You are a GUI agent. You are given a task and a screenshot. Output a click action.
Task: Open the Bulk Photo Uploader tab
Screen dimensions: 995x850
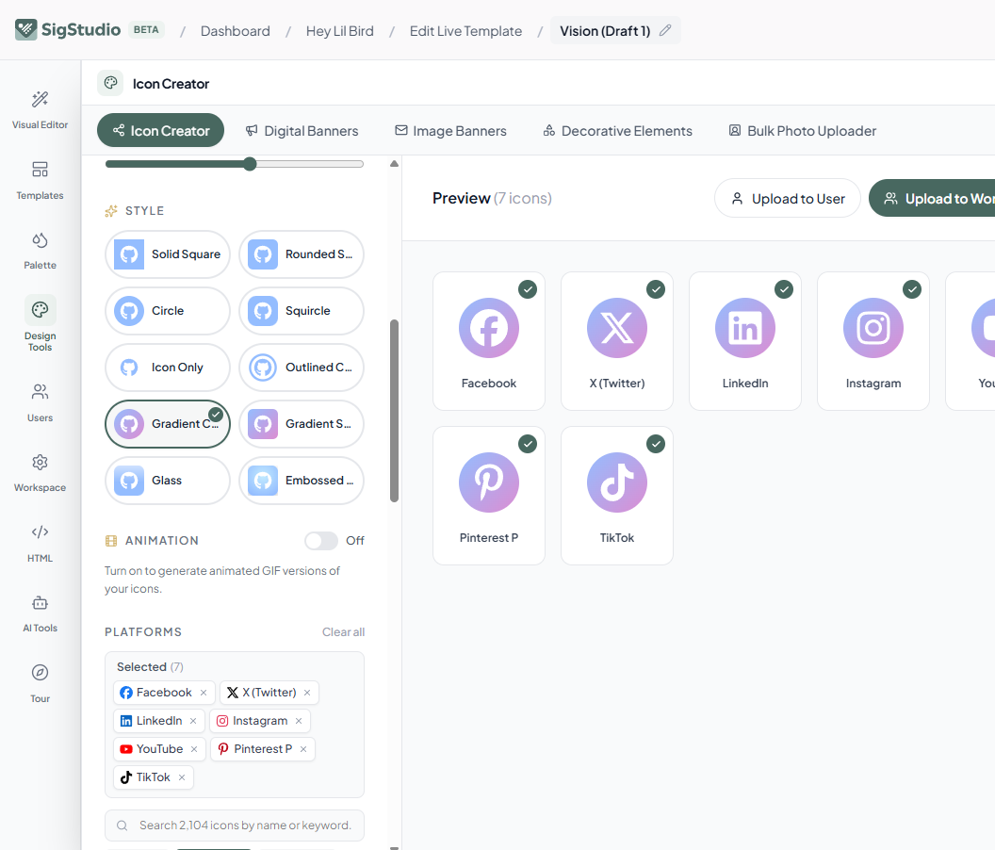coord(802,131)
